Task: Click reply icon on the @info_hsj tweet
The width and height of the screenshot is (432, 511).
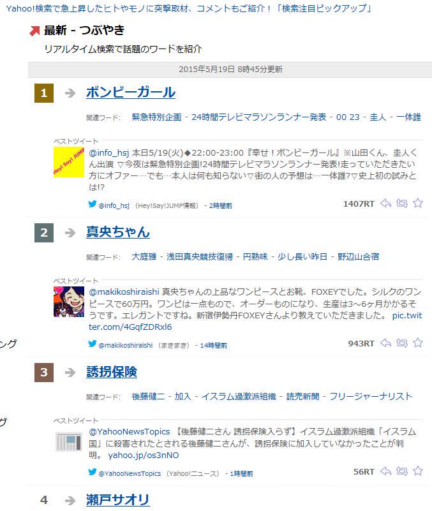Action: 385,204
